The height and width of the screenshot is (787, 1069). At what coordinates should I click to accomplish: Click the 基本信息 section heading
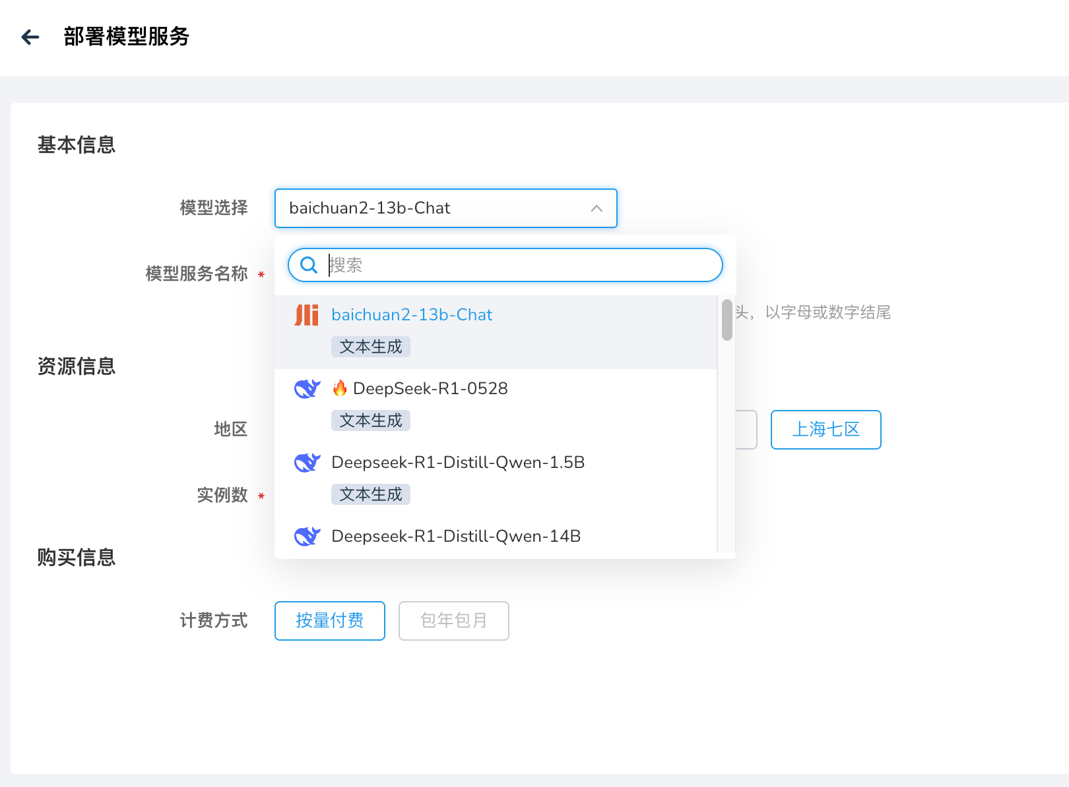pos(77,145)
